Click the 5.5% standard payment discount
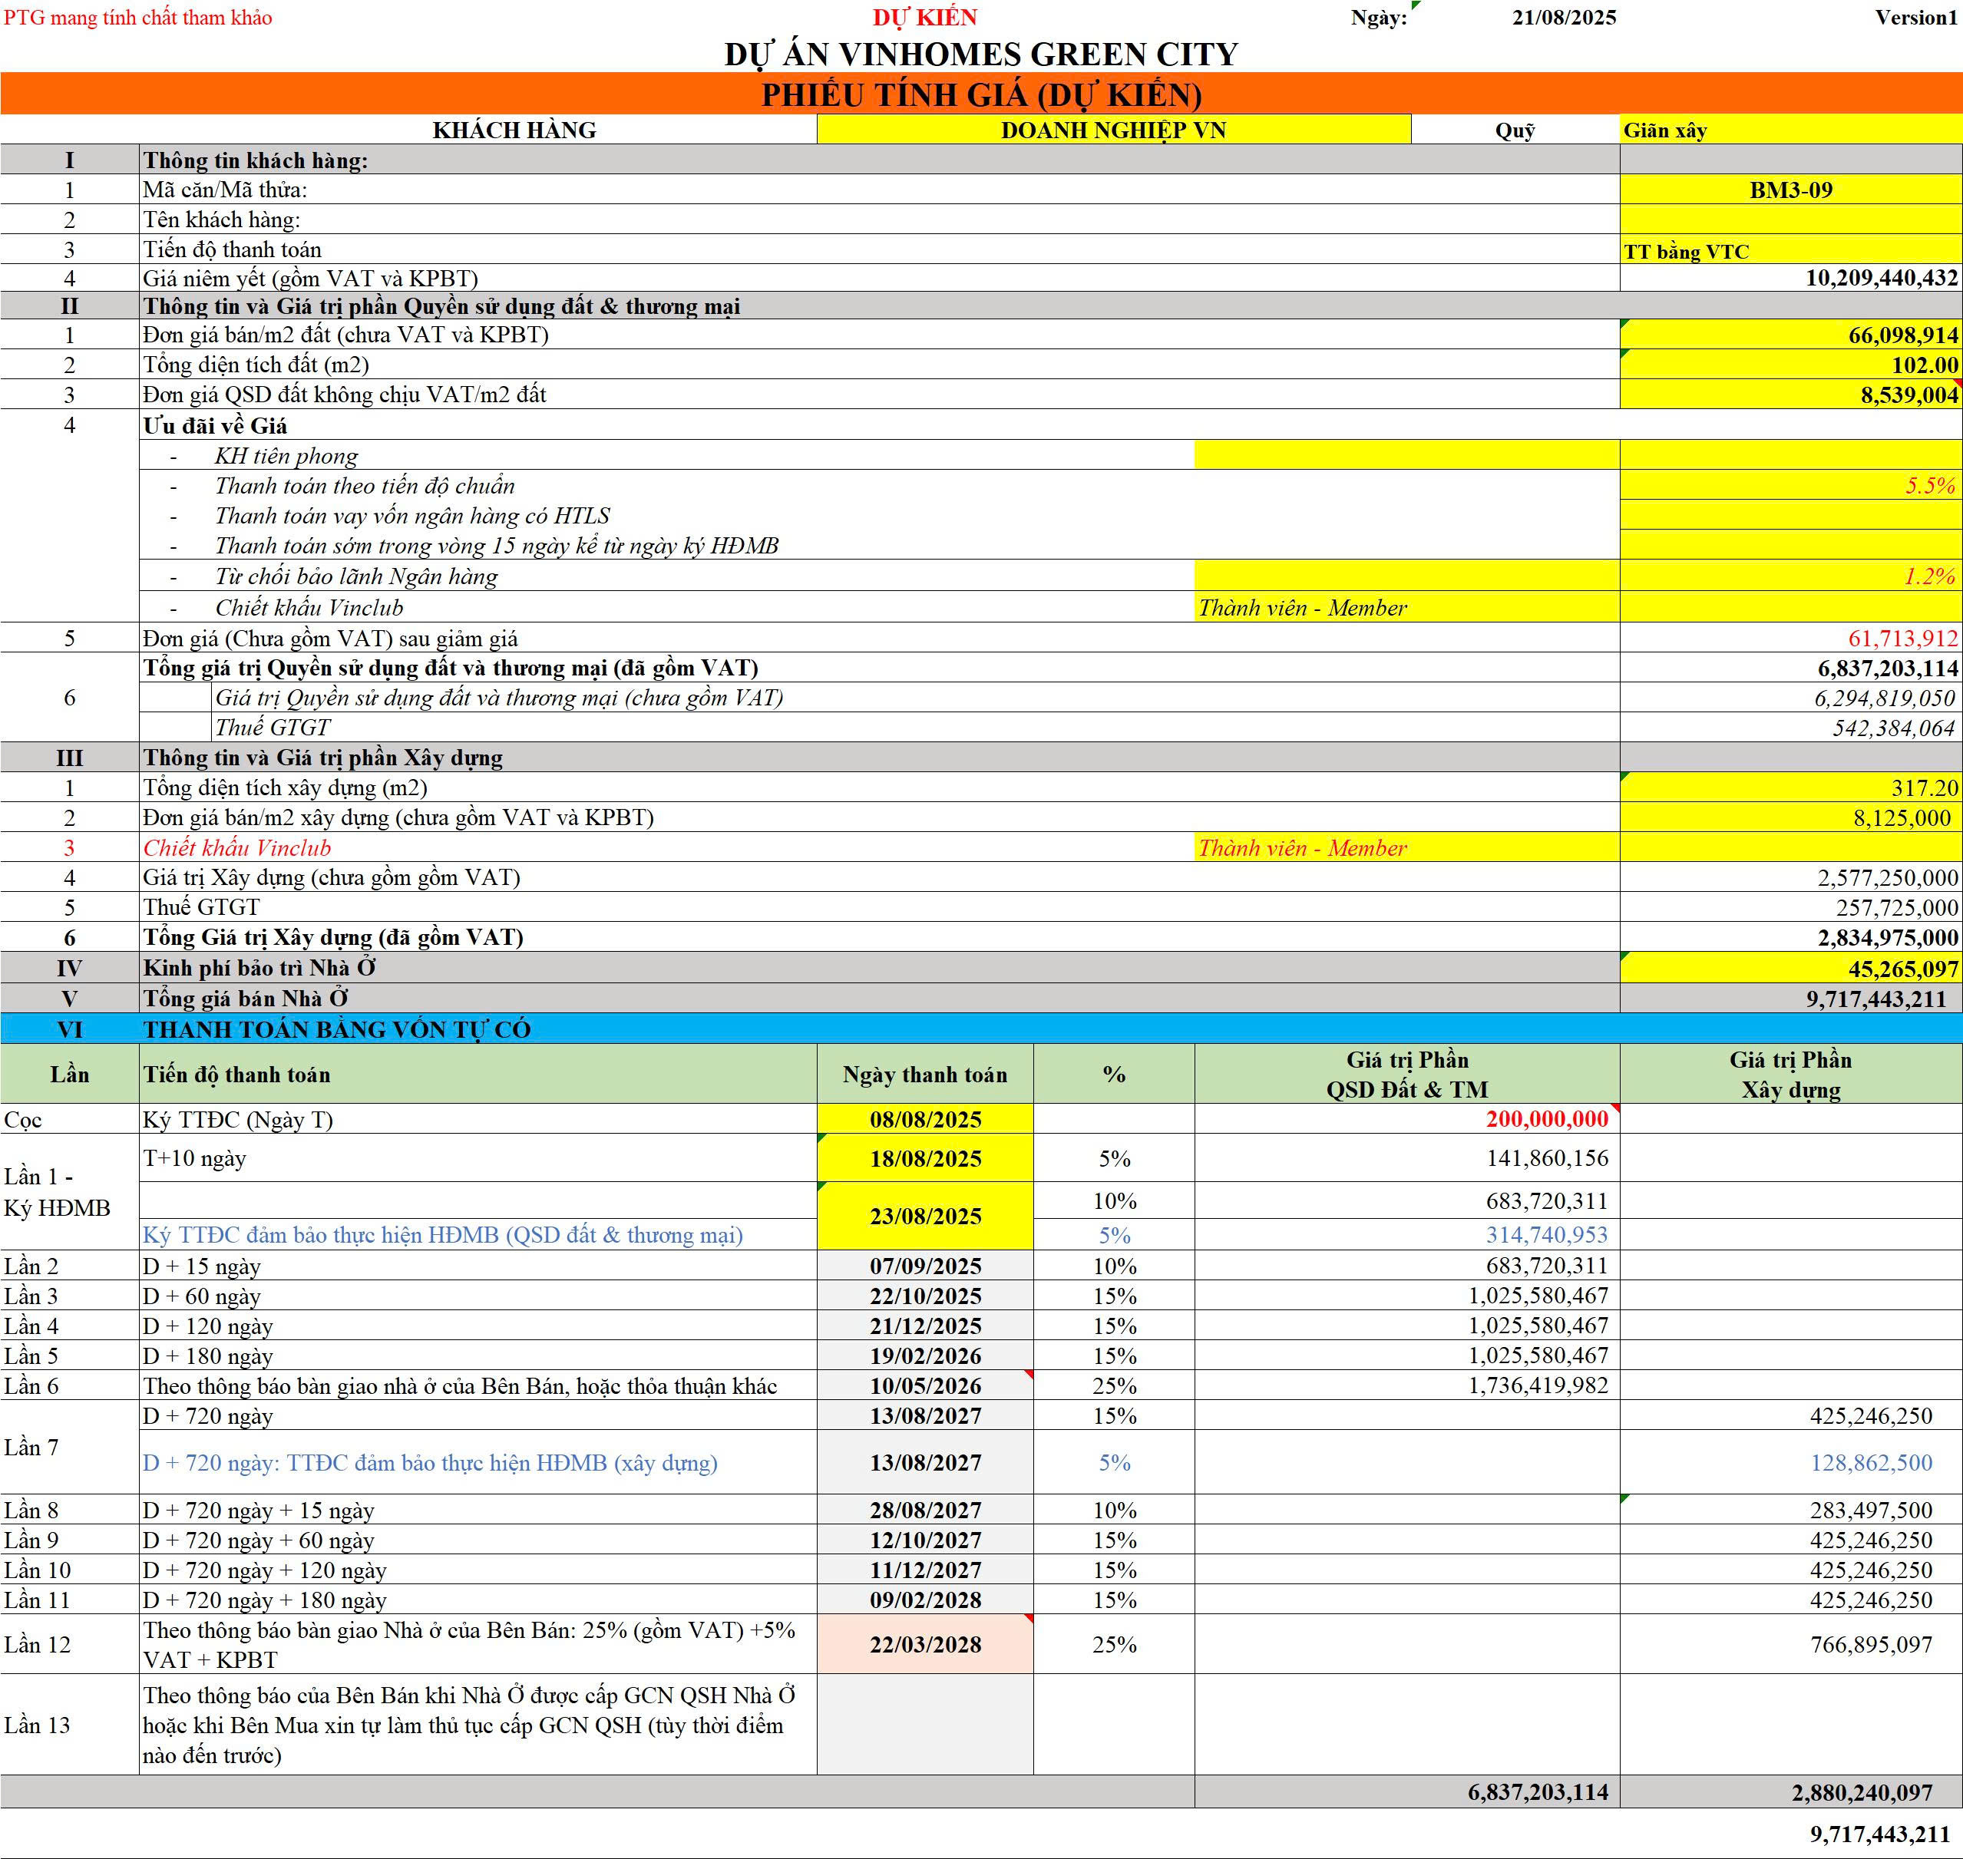The width and height of the screenshot is (1963, 1859). 1790,486
